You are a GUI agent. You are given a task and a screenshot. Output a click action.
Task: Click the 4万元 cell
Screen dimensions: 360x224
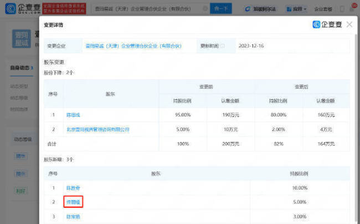coord(326,130)
